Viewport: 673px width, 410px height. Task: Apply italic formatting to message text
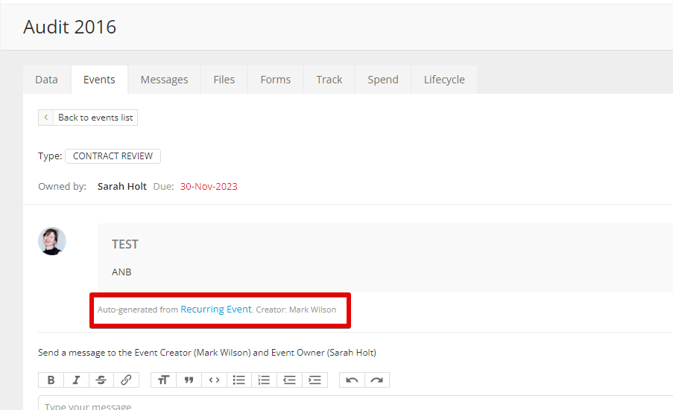pos(76,379)
